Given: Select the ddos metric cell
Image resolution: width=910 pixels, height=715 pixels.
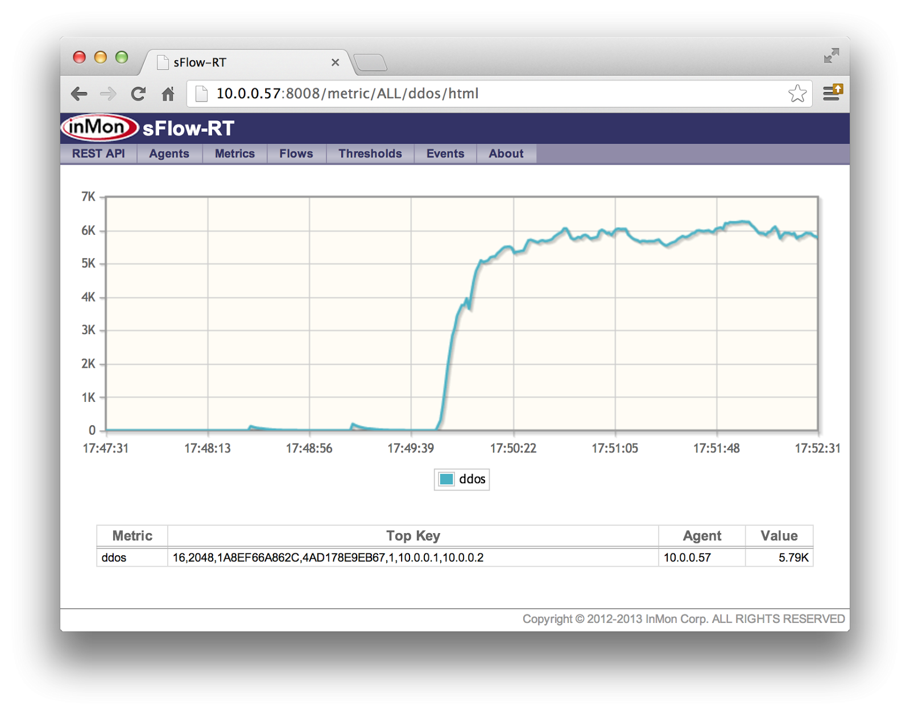Looking at the screenshot, I should click(133, 558).
